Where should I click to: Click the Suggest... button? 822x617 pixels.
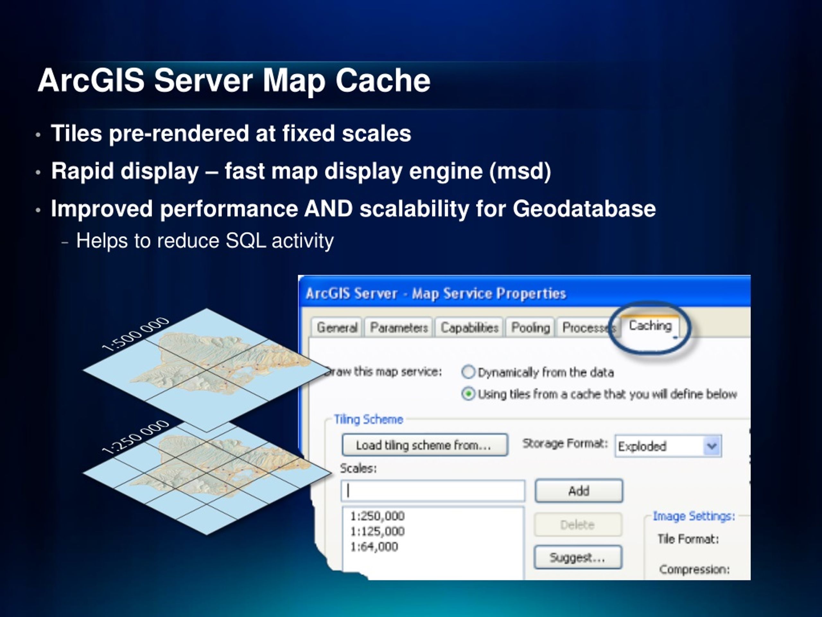click(x=578, y=557)
